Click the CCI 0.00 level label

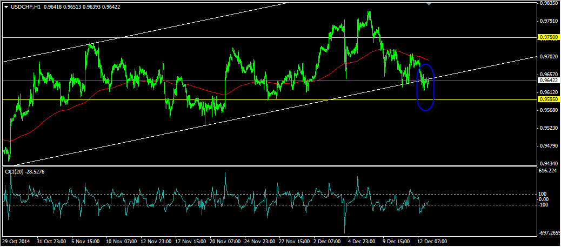[x=544, y=199]
